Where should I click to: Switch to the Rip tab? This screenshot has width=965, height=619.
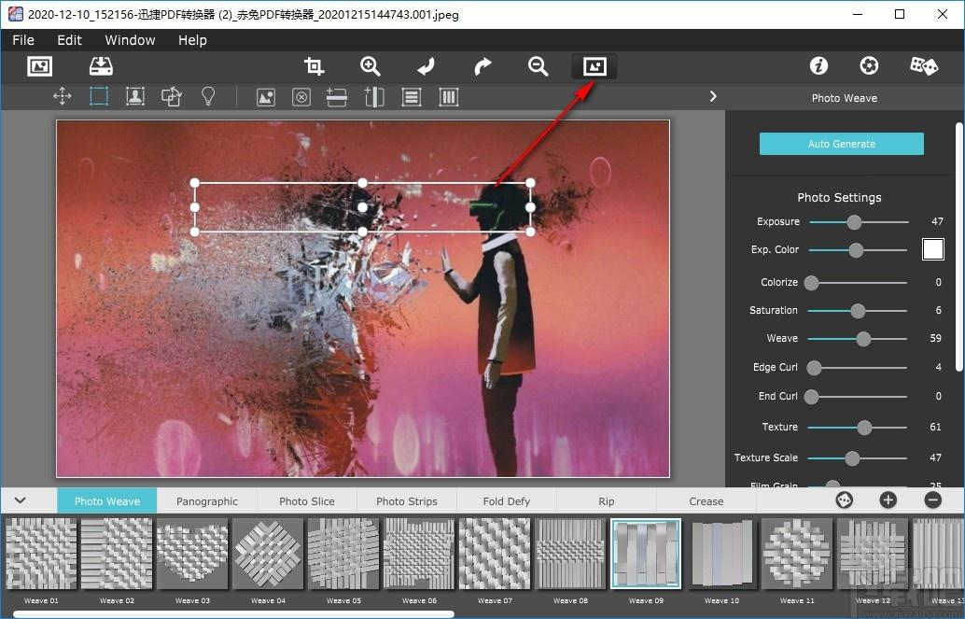click(607, 500)
